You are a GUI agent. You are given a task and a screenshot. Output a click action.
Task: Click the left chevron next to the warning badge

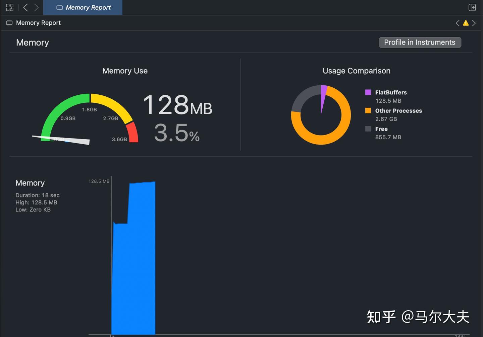point(457,23)
